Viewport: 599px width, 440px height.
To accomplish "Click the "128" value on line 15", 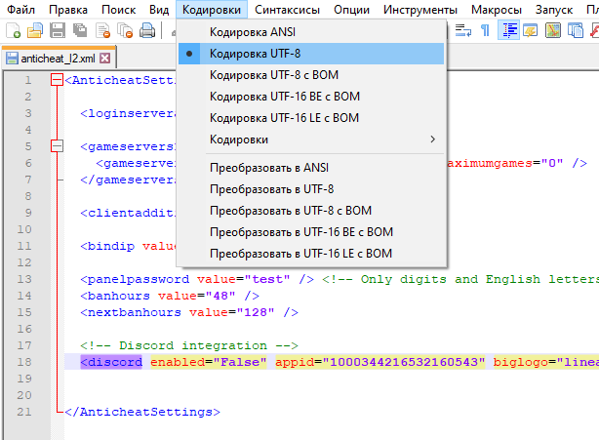I will click(256, 312).
